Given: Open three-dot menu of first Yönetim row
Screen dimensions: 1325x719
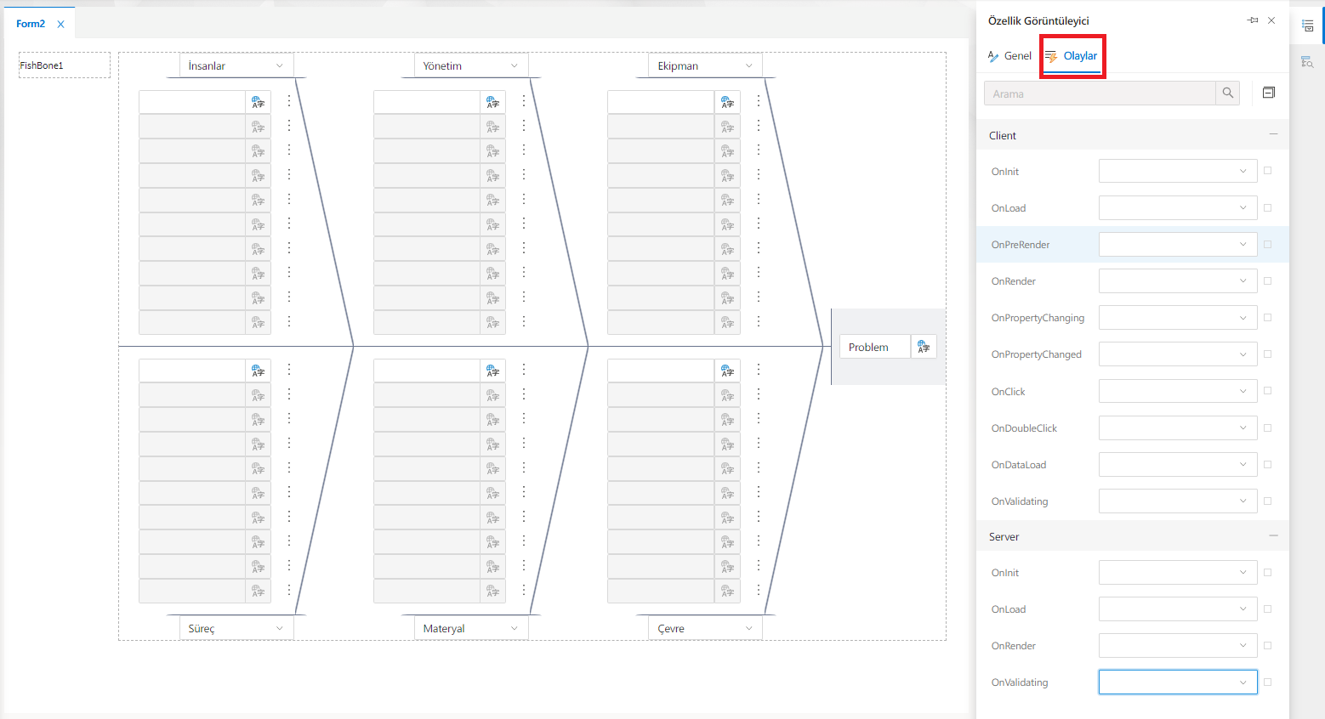Looking at the screenshot, I should click(524, 101).
